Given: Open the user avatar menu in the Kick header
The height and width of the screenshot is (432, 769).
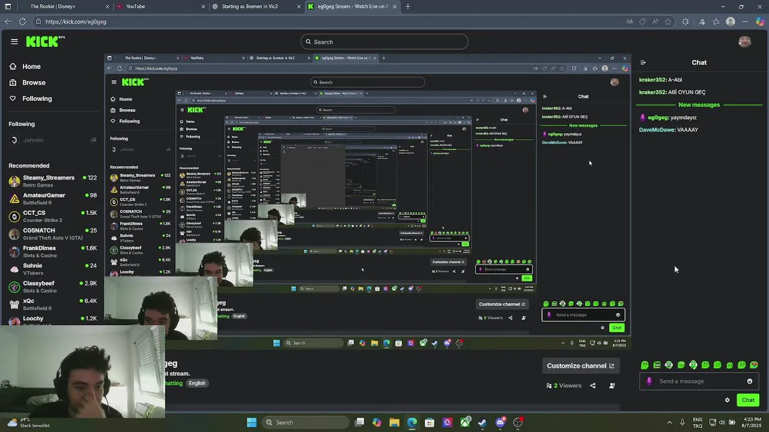Looking at the screenshot, I should [745, 41].
